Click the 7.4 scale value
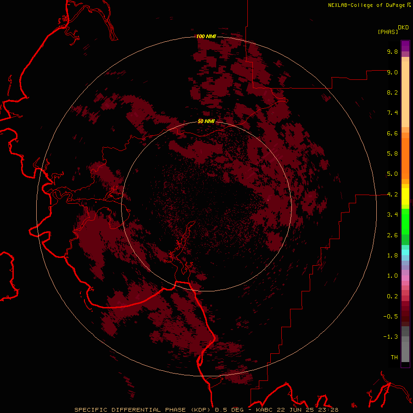 (392, 113)
